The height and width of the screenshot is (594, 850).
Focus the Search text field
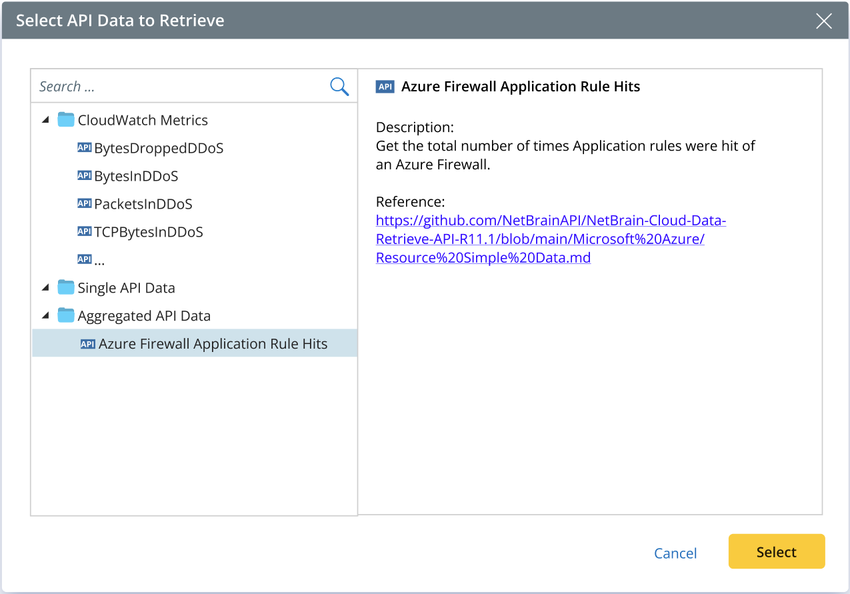[x=180, y=87]
